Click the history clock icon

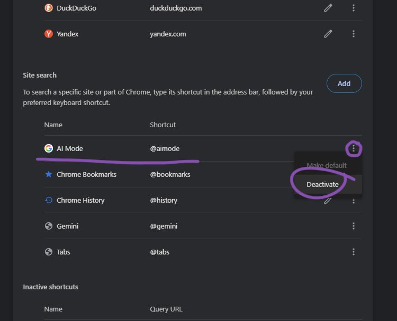49,200
